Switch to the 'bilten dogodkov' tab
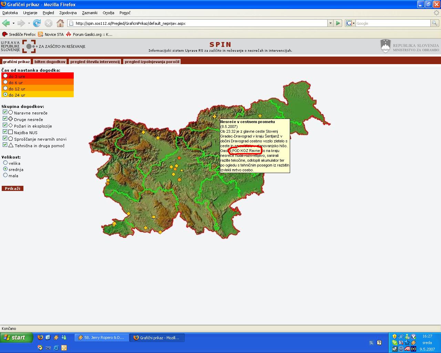Viewport: 441px width, 353px height. pyautogui.click(x=50, y=62)
